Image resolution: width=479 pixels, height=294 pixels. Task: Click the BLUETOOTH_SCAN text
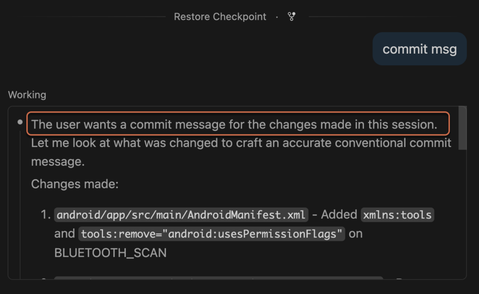click(110, 253)
